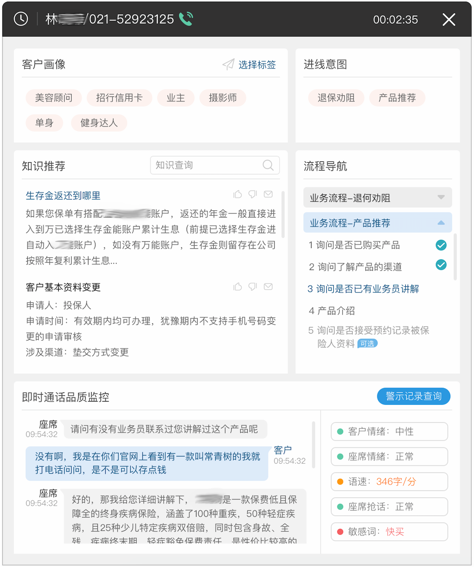Email the 客户基本资料变更 article
This screenshot has height=567, width=474.
[x=268, y=287]
